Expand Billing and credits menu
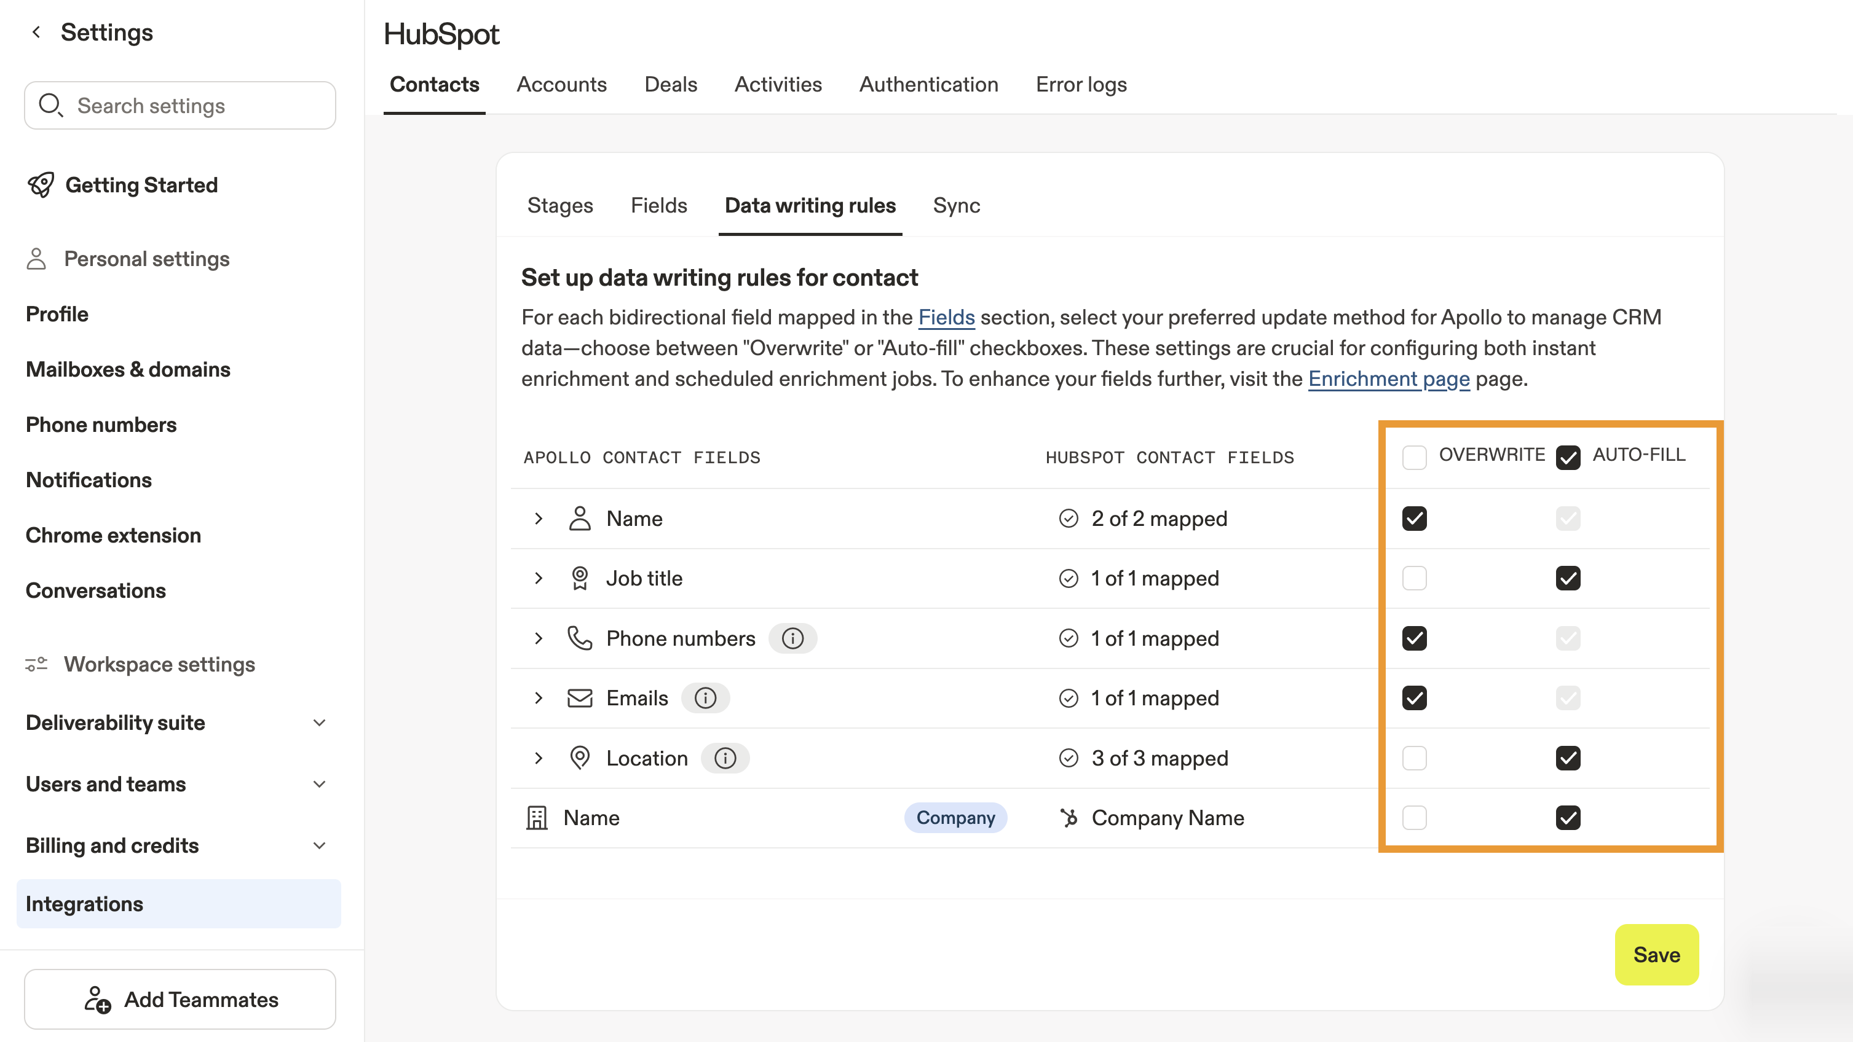1853x1042 pixels. (318, 846)
